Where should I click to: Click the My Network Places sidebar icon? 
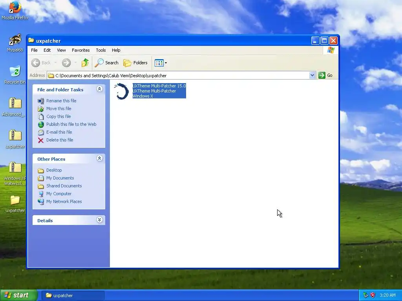point(41,202)
